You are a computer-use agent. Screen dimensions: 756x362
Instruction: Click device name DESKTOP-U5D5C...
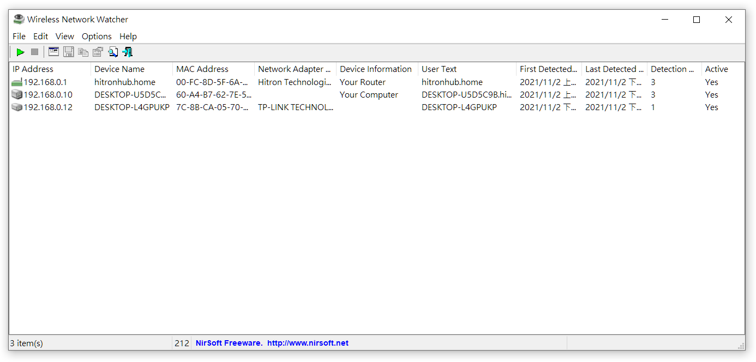(x=131, y=95)
